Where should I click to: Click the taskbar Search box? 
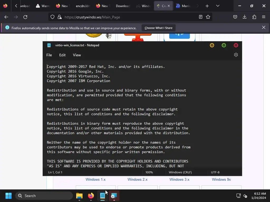pos(44,196)
